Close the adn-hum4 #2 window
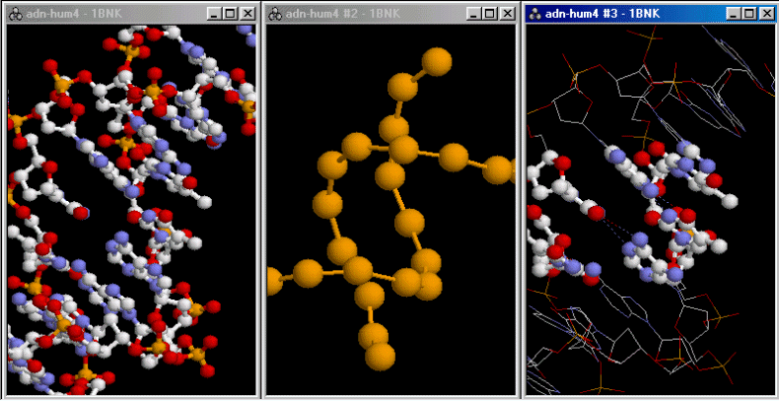Image resolution: width=779 pixels, height=401 pixels. (x=506, y=13)
